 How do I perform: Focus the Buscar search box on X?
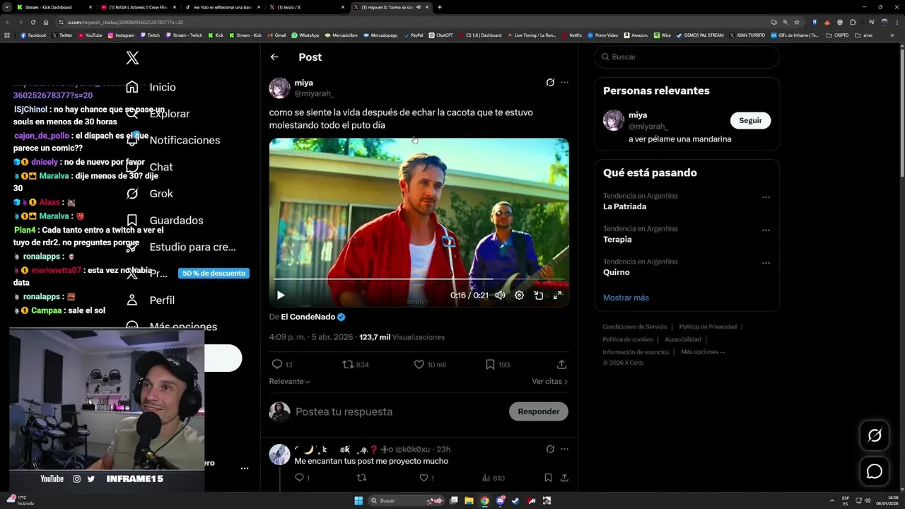(x=687, y=57)
